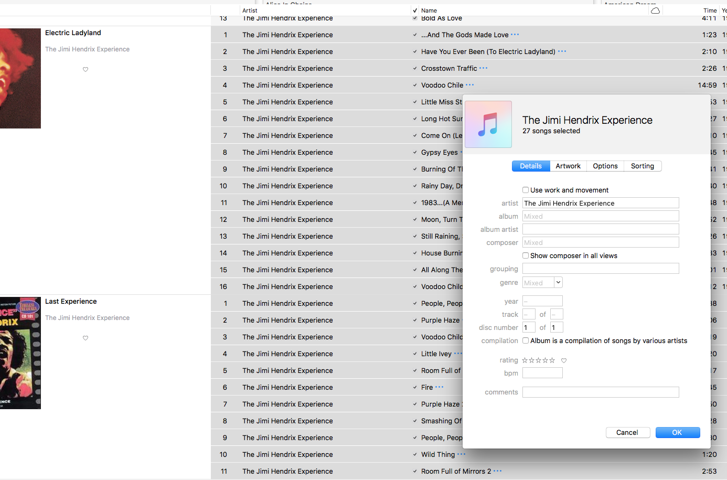This screenshot has height=480, width=727.
Task: Sort by the Time column header
Action: 710,10
